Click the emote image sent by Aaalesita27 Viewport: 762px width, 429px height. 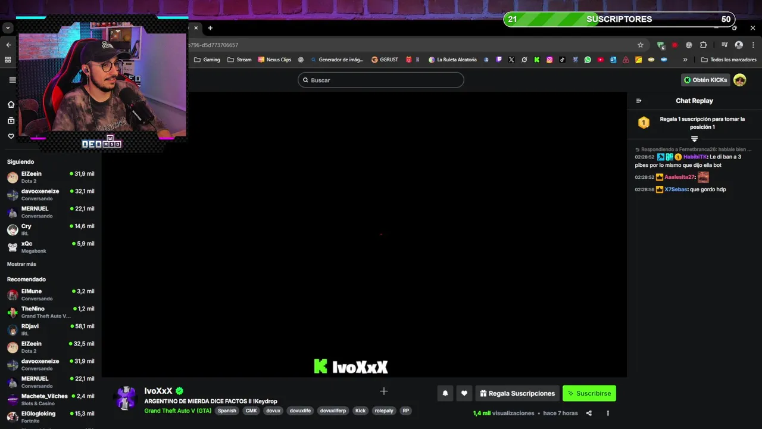[703, 177]
